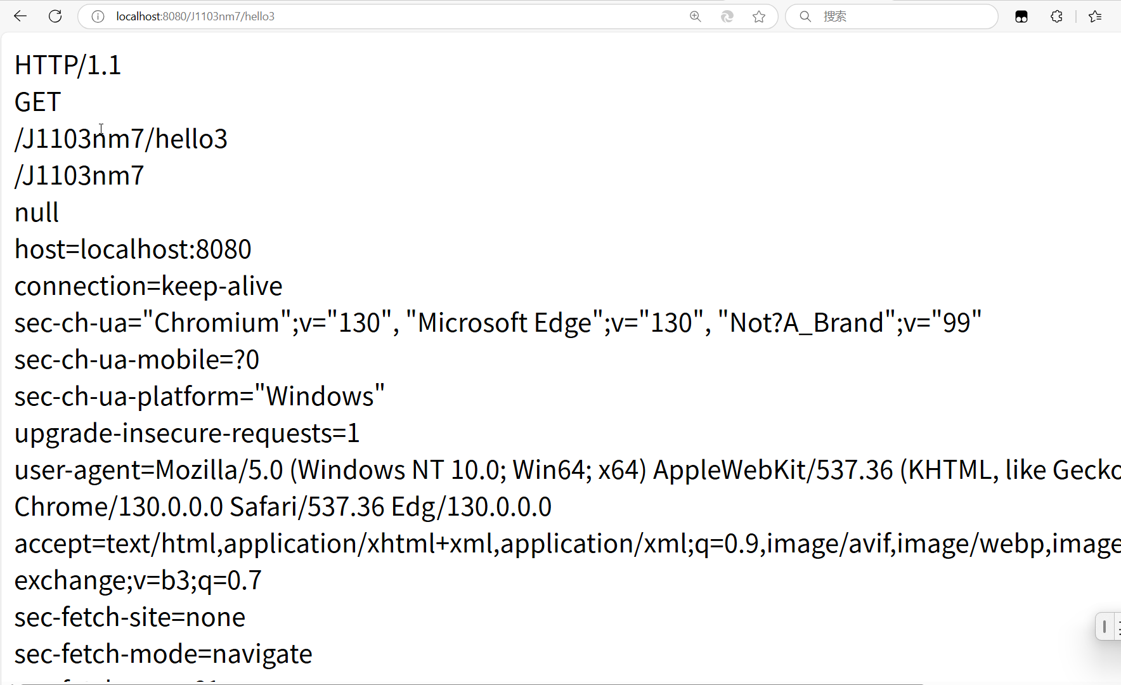
Task: Click sec-ch-ua-mobile=?0 text
Action: click(x=137, y=360)
